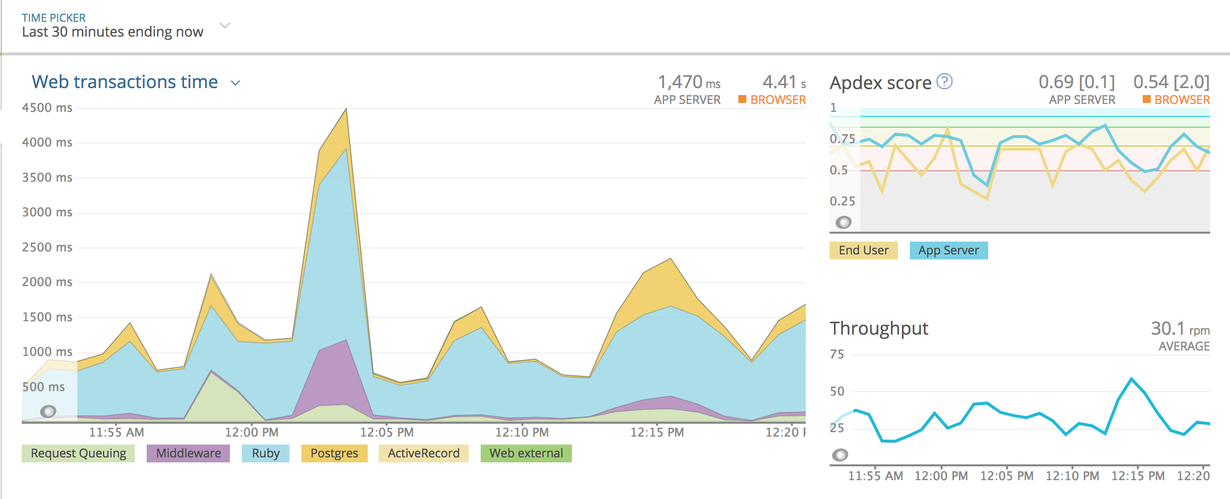The width and height of the screenshot is (1230, 499).
Task: Expand the Web transactions time chart selector
Action: [236, 83]
